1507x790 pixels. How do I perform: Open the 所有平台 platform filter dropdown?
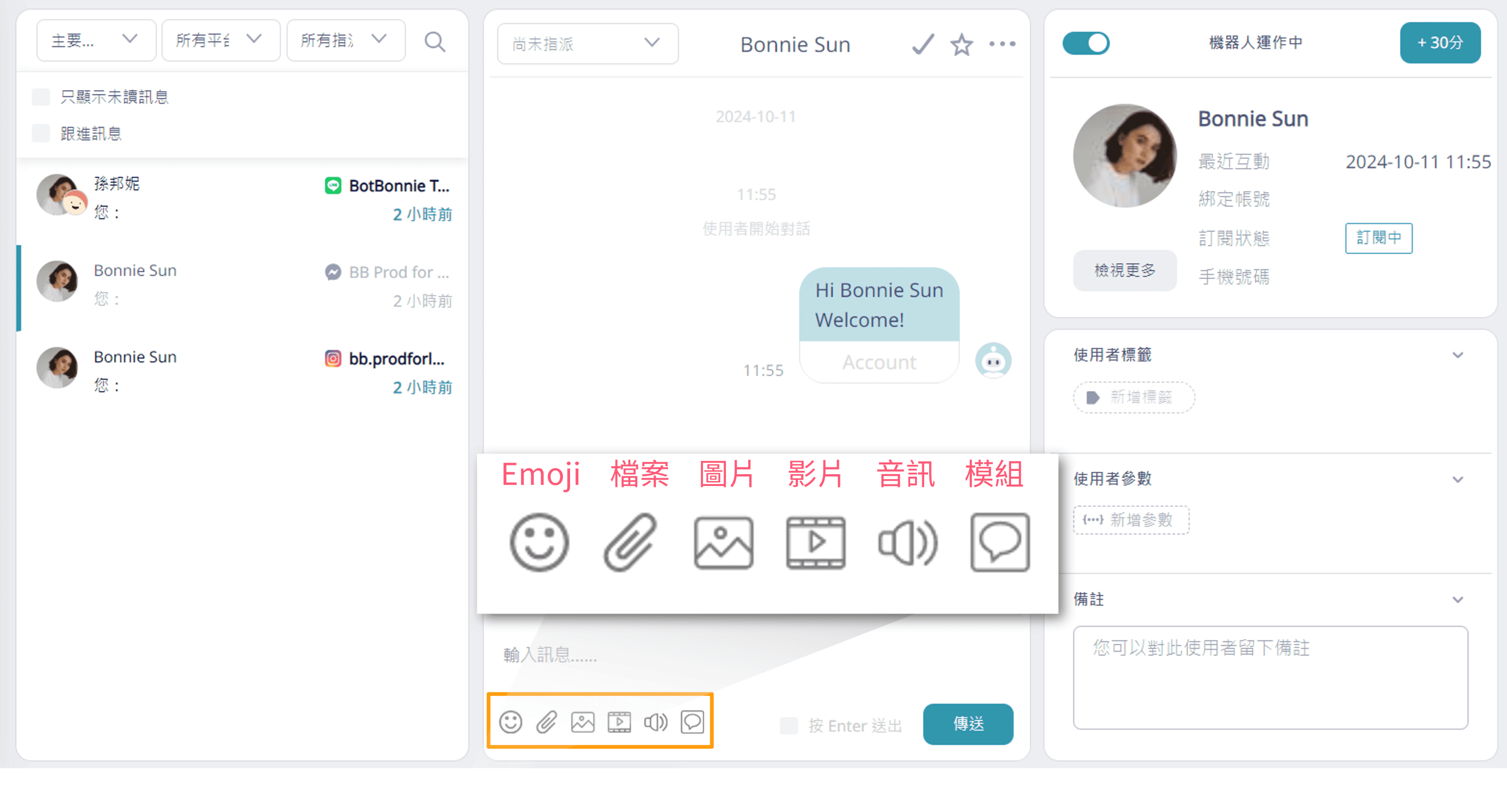click(x=221, y=40)
